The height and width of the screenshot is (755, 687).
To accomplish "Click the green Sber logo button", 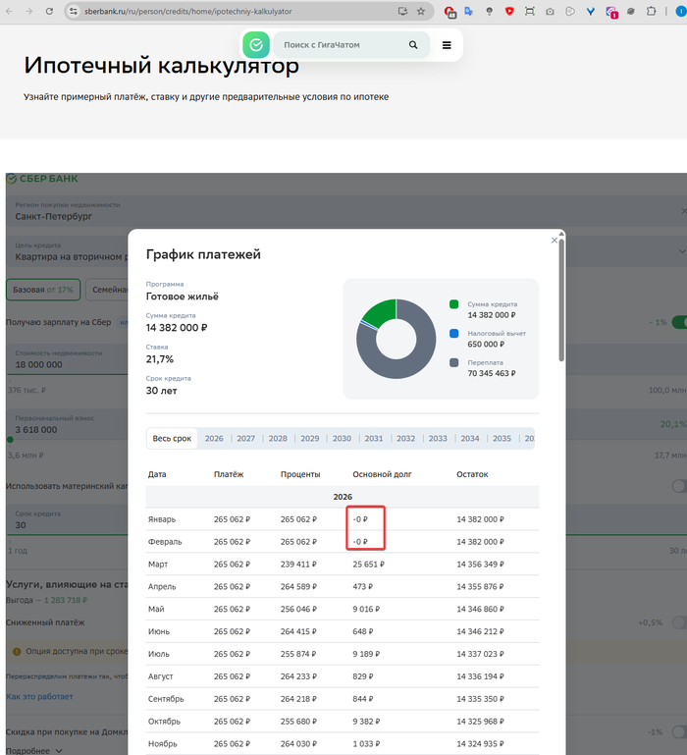I will pos(256,45).
